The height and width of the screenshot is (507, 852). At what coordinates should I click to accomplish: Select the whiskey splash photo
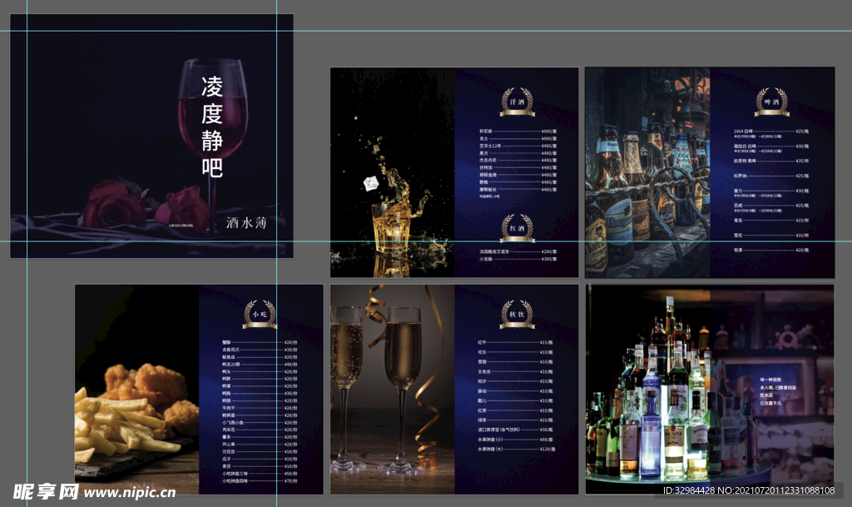pyautogui.click(x=393, y=172)
